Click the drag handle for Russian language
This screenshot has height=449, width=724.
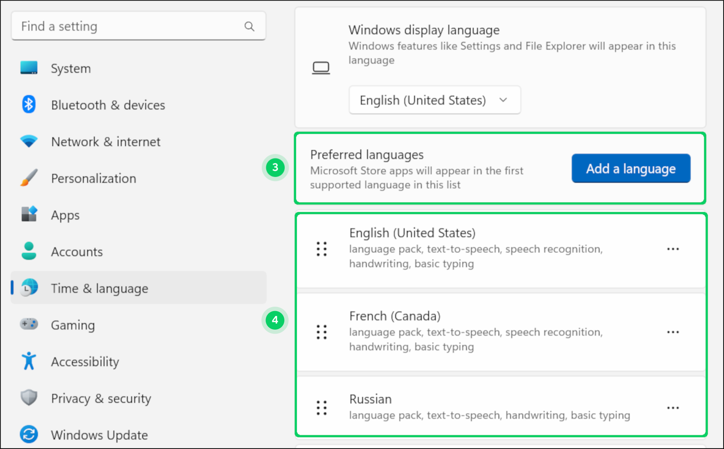coord(321,408)
